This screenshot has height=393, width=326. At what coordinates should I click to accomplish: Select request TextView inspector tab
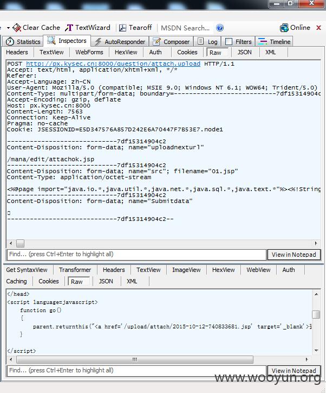(x=51, y=52)
